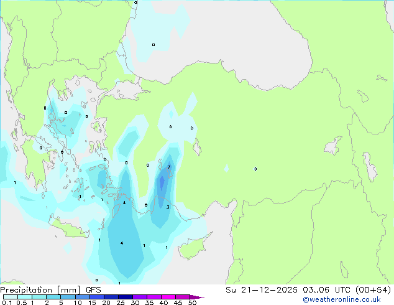
Task: Select the 0.1–0.5 mm palest legend swatch
Action: point(11,297)
